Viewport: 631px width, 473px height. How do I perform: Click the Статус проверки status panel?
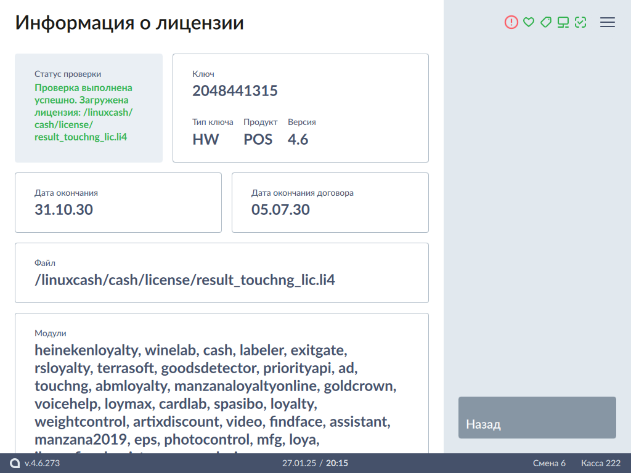click(89, 108)
